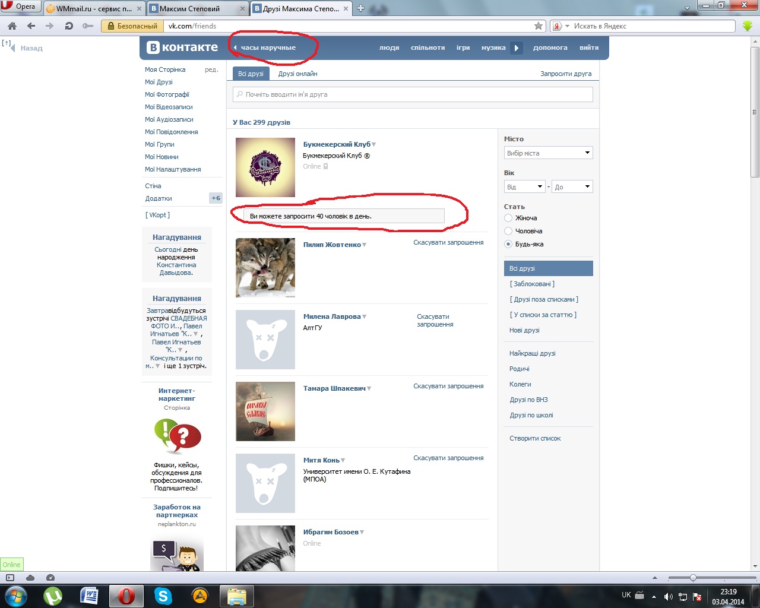This screenshot has width=760, height=608.
Task: Select the Жіноча gender option
Action: click(x=508, y=218)
